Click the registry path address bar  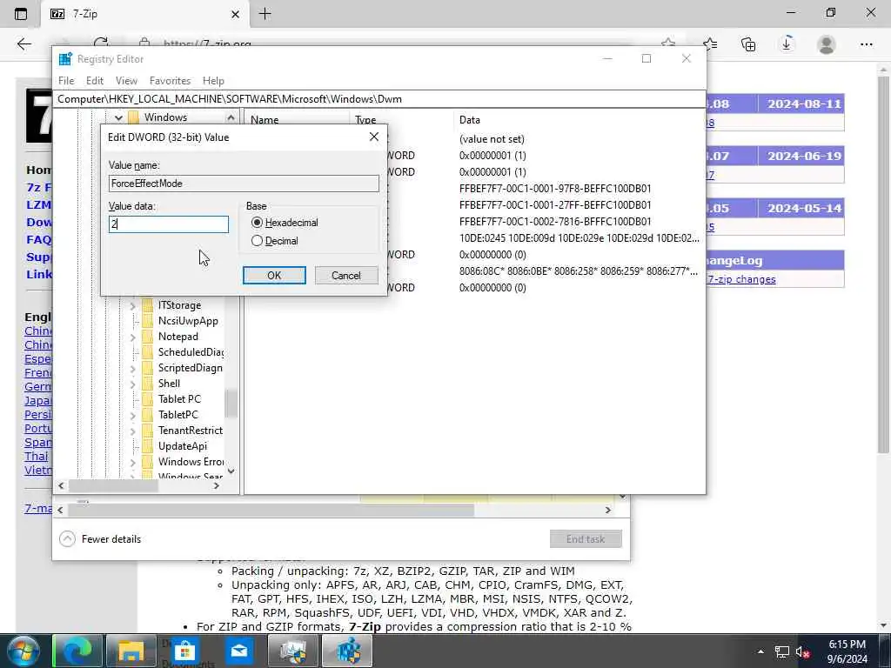coord(379,99)
